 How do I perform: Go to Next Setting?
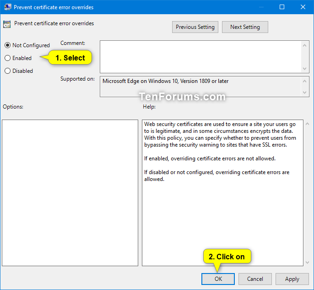[245, 27]
